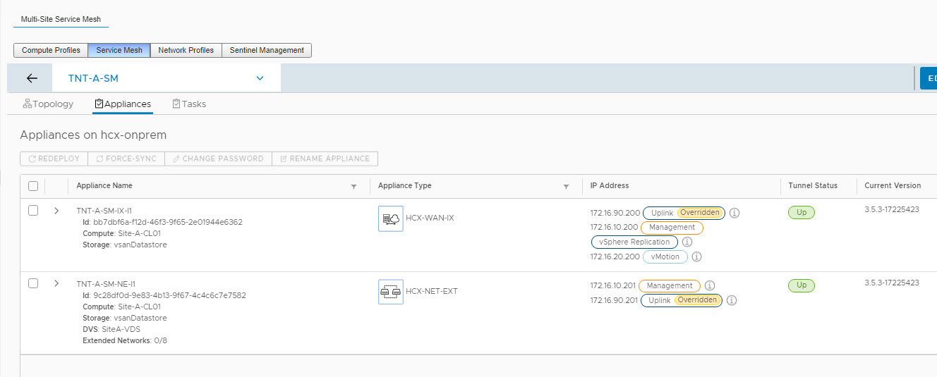Image resolution: width=937 pixels, height=377 pixels.
Task: Expand the TNT-A-SM-IX-I1 appliance row
Action: (x=56, y=211)
